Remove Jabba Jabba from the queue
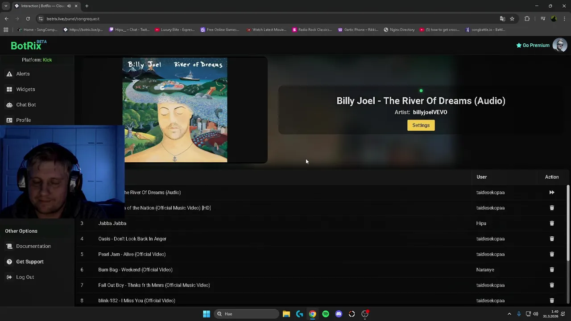This screenshot has height=321, width=571. [x=552, y=223]
